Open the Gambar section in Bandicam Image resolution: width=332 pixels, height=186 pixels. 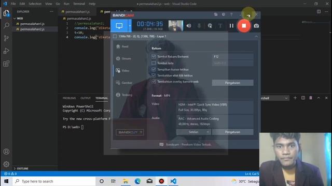click(125, 83)
